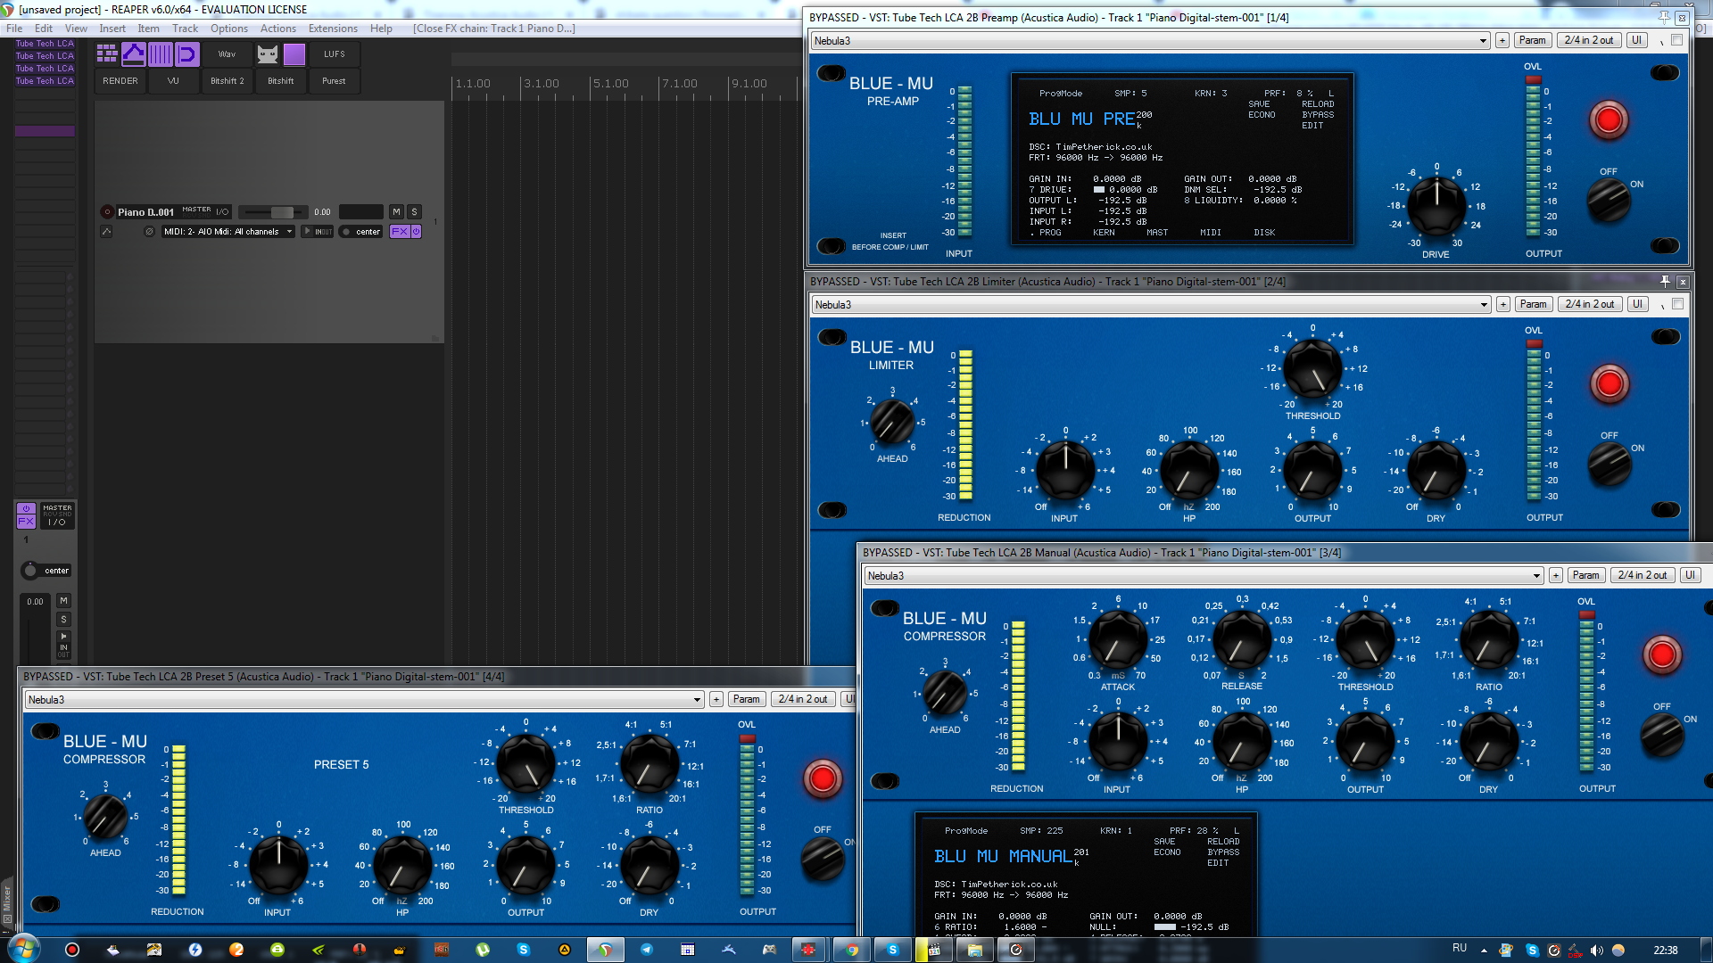Click the Piano track volume fader

[x=282, y=212]
